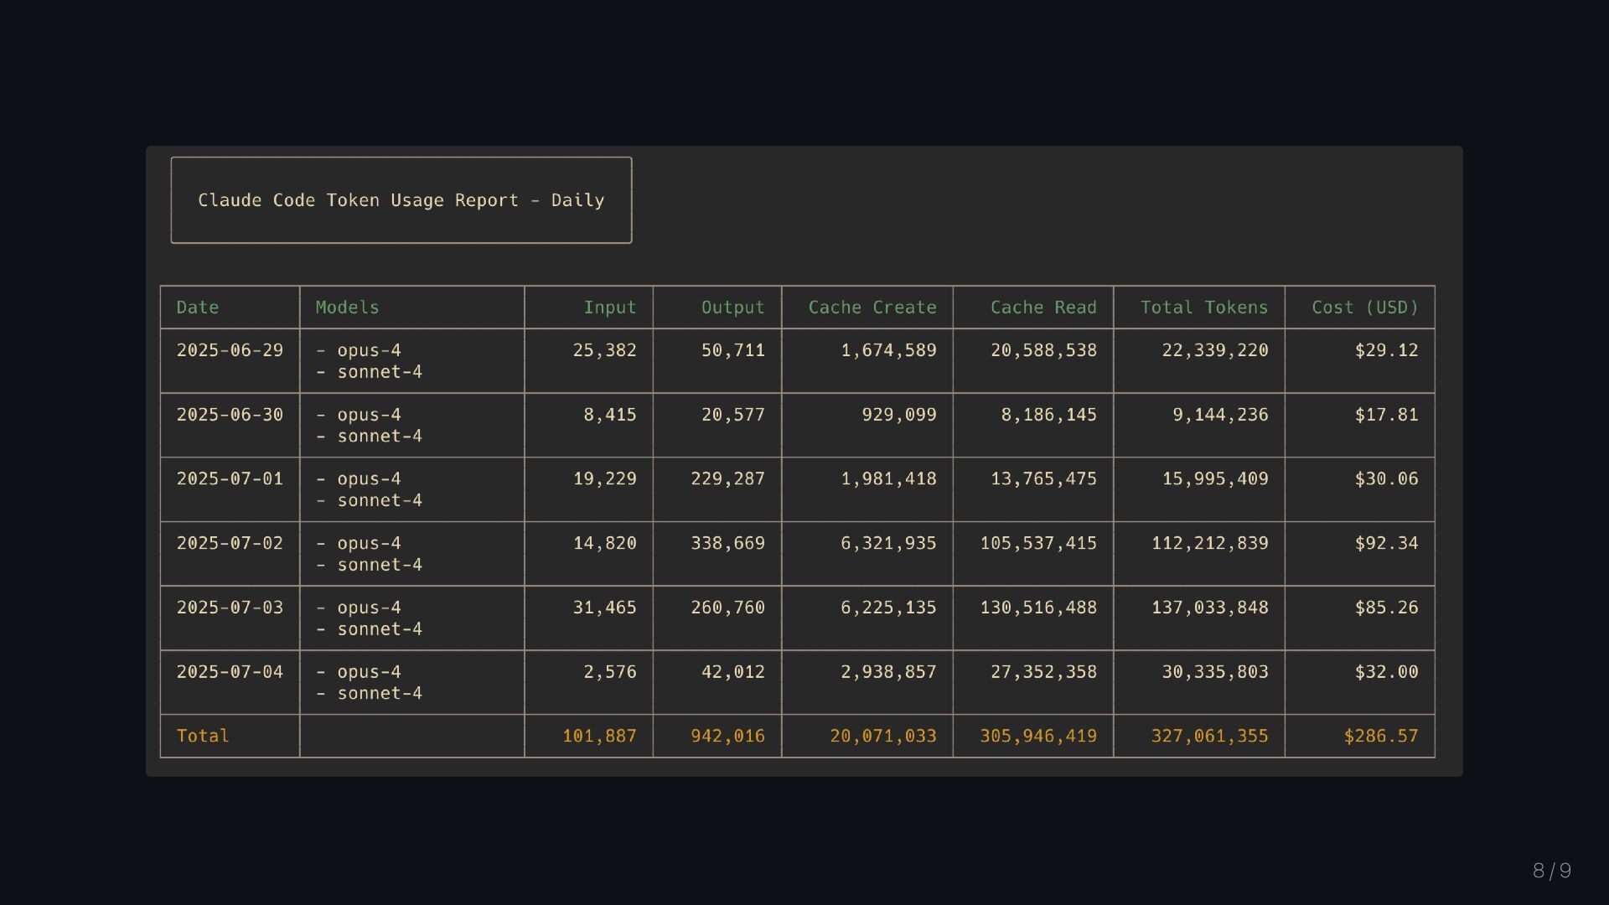Select total output value 942,016
The height and width of the screenshot is (905, 1609).
728,736
